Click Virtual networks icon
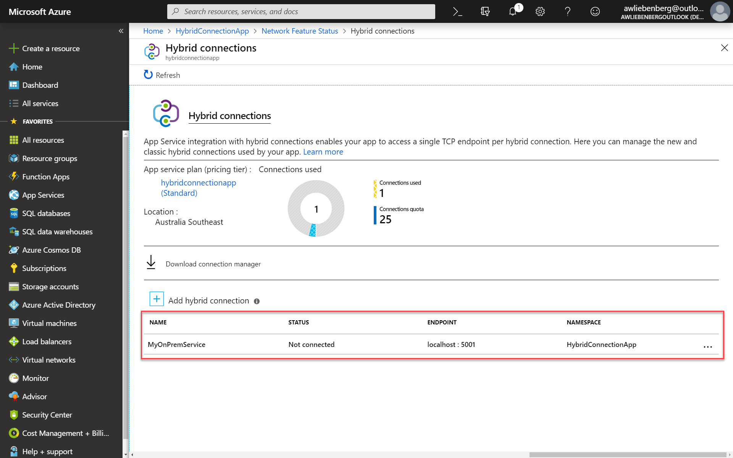This screenshot has width=733, height=458. click(14, 360)
